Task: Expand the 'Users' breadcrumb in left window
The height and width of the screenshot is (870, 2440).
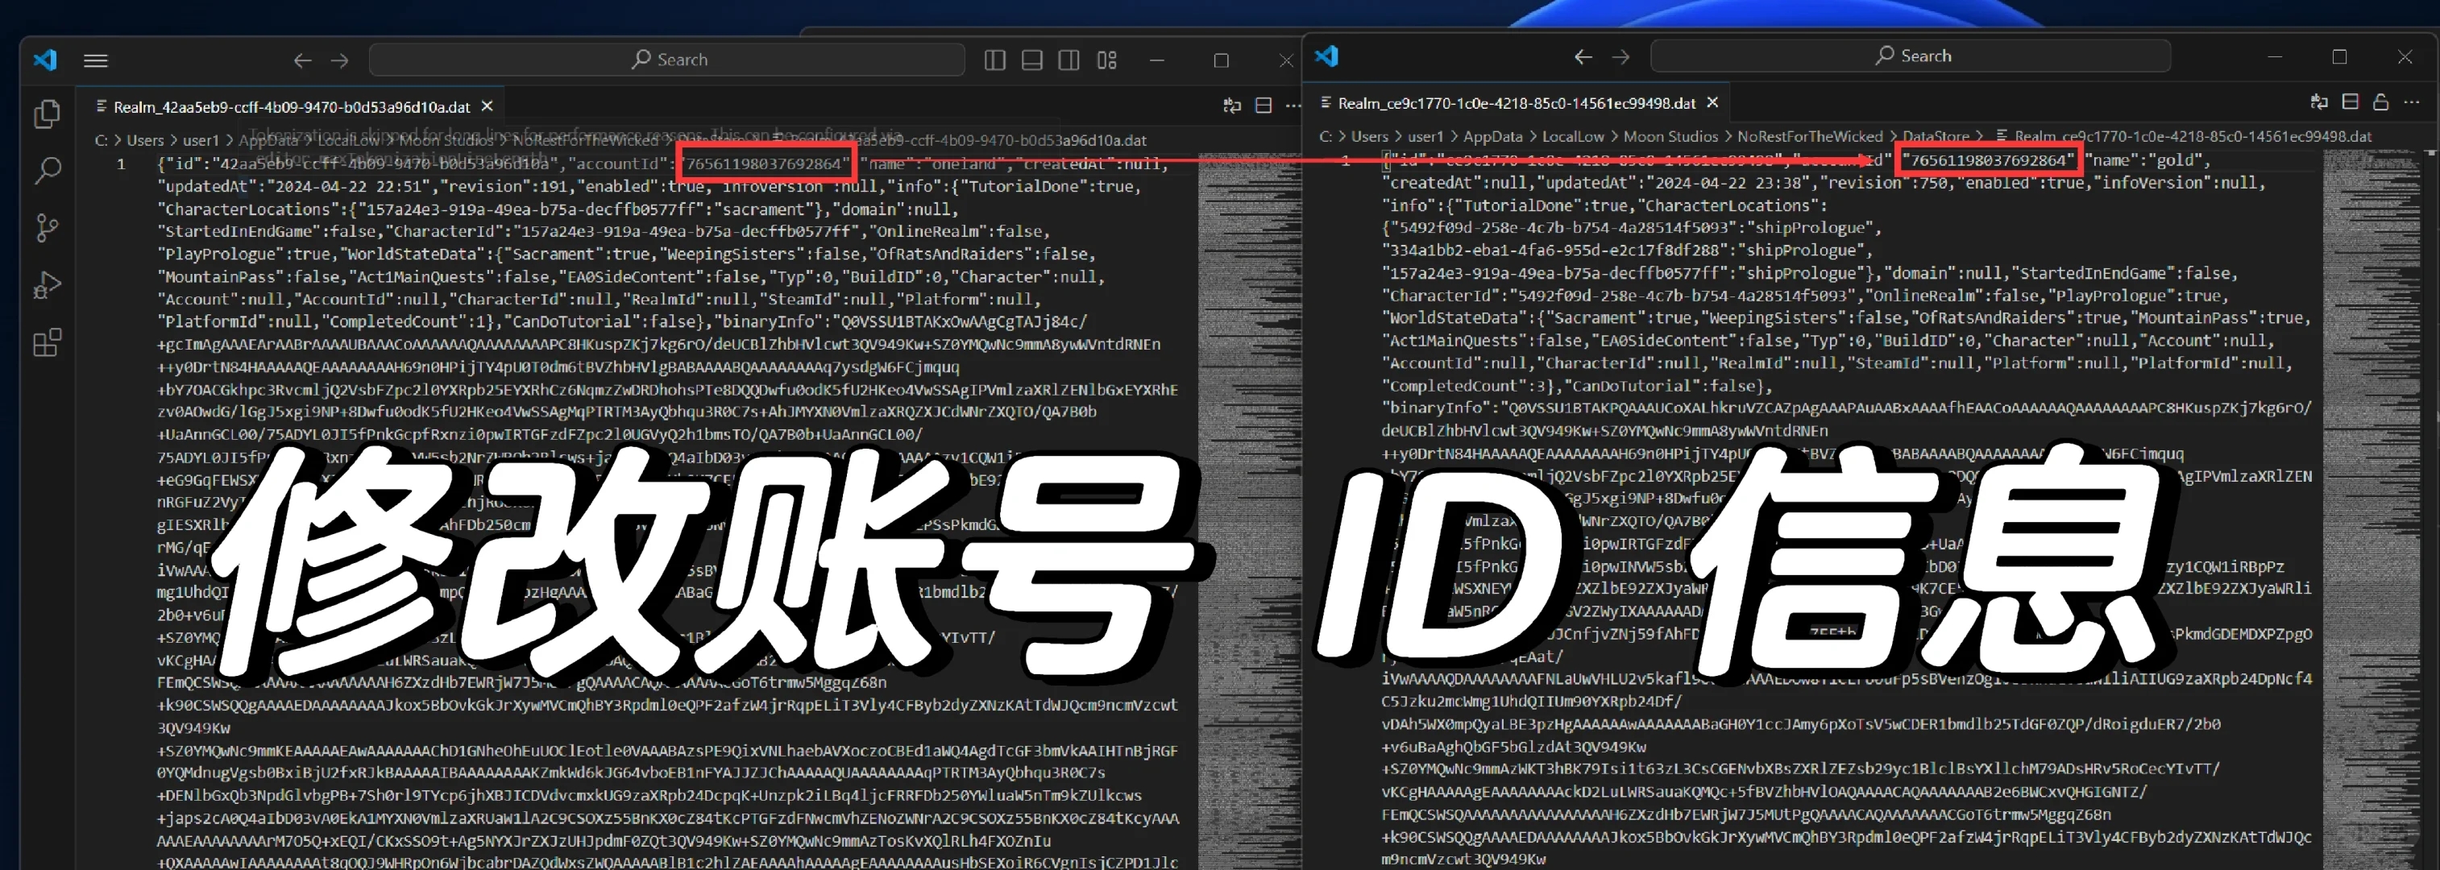Action: (145, 140)
